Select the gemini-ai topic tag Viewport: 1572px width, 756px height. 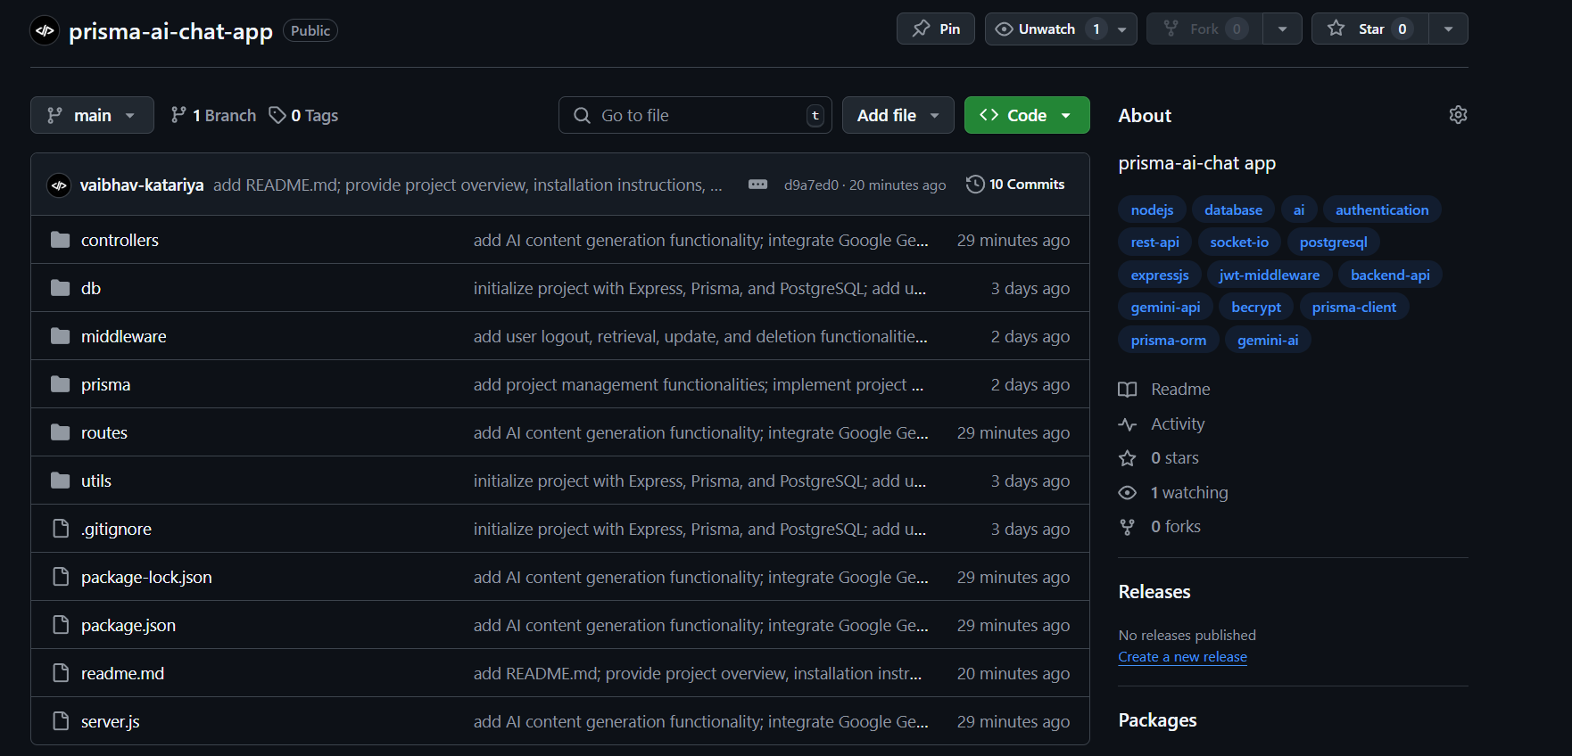click(x=1268, y=340)
